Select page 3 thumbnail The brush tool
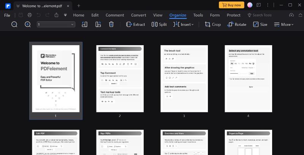Screen dimensions: 304x155 click(x=184, y=79)
